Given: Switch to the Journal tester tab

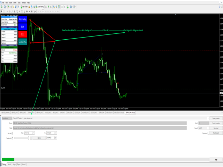Looking at the screenshot, I should click(24, 164).
